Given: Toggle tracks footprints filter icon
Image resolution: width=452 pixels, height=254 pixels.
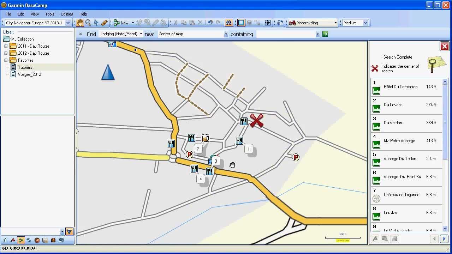Looking at the screenshot, I should point(29,240).
